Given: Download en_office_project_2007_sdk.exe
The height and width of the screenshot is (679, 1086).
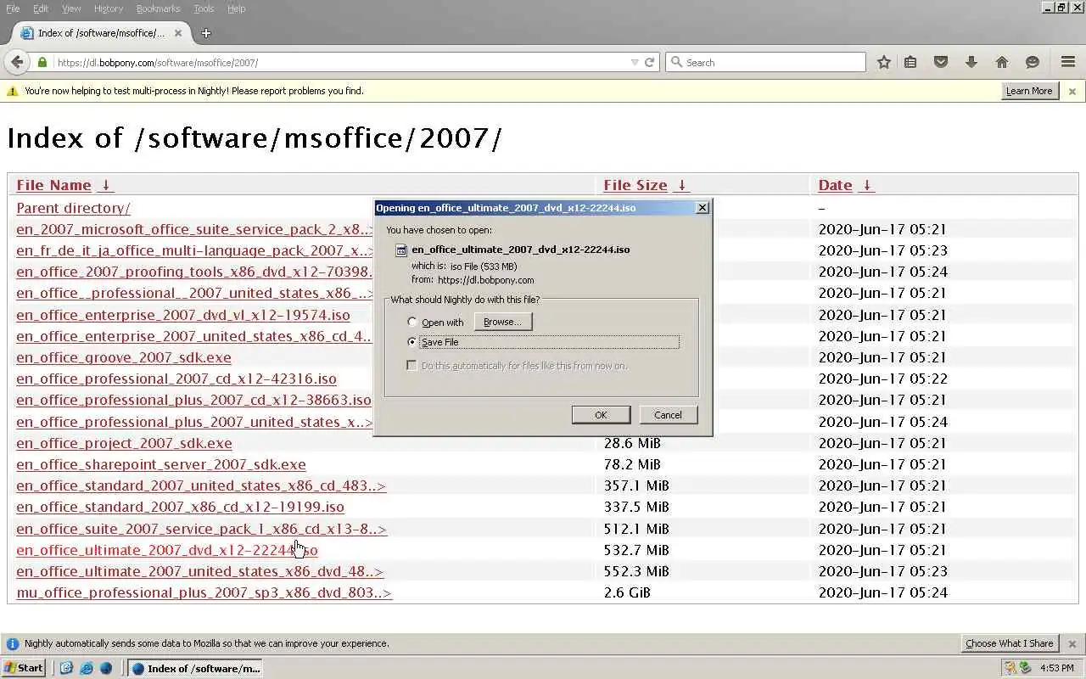Looking at the screenshot, I should click(x=124, y=443).
